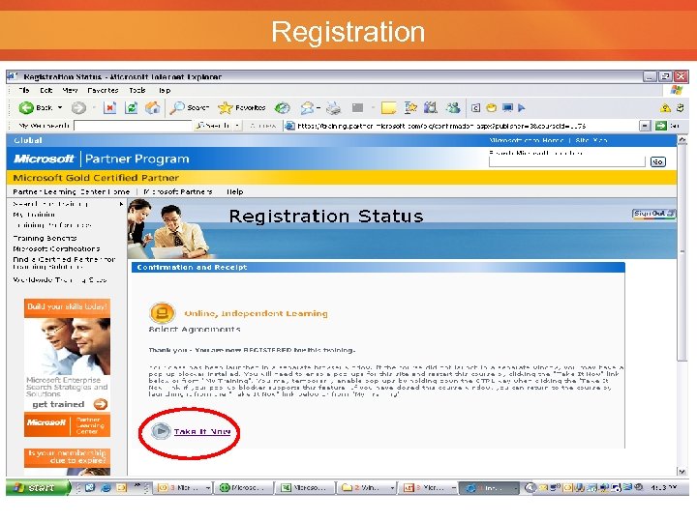697x522 pixels.
Task: Click the Forward navigation arrow
Action: pos(78,108)
